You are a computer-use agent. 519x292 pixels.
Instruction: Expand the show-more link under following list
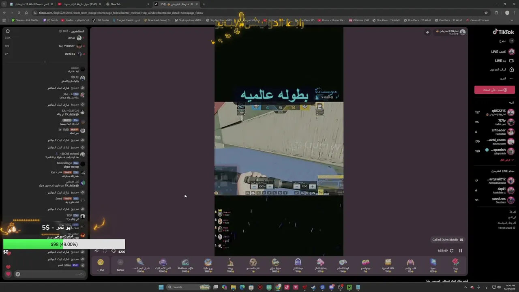pyautogui.click(x=506, y=160)
